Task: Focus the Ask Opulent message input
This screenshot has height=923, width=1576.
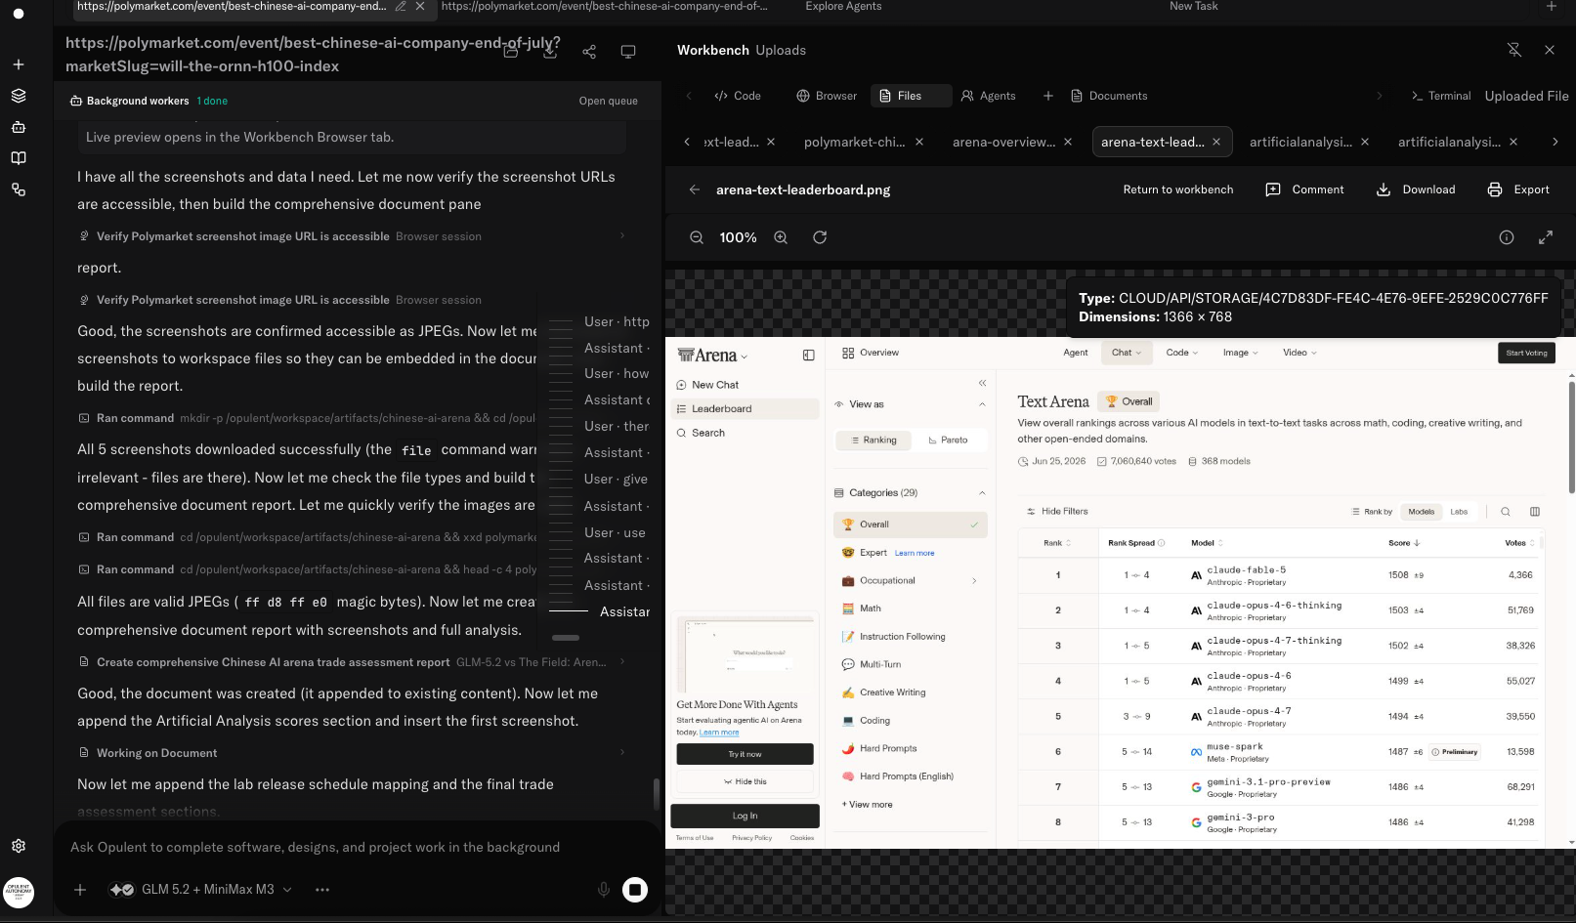Action: [x=316, y=847]
